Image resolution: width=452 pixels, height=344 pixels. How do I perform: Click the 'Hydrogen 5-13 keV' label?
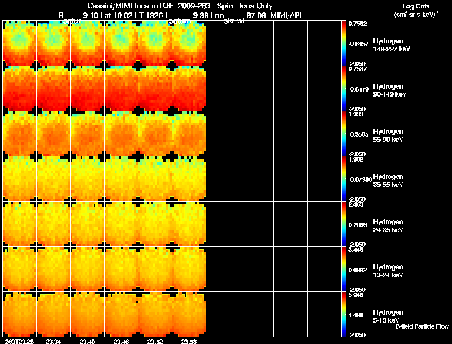point(388,316)
